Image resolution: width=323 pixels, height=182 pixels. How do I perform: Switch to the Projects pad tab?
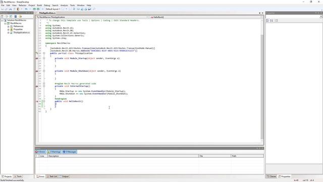pos(7,176)
